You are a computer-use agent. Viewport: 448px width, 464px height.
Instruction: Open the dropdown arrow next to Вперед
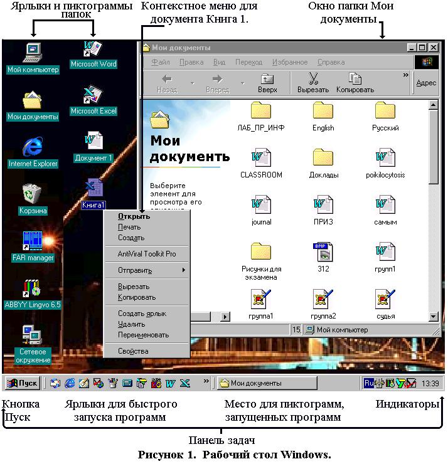[242, 83]
